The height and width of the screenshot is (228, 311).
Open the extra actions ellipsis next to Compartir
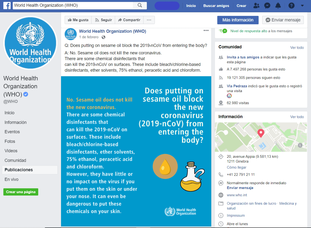tap(149, 20)
